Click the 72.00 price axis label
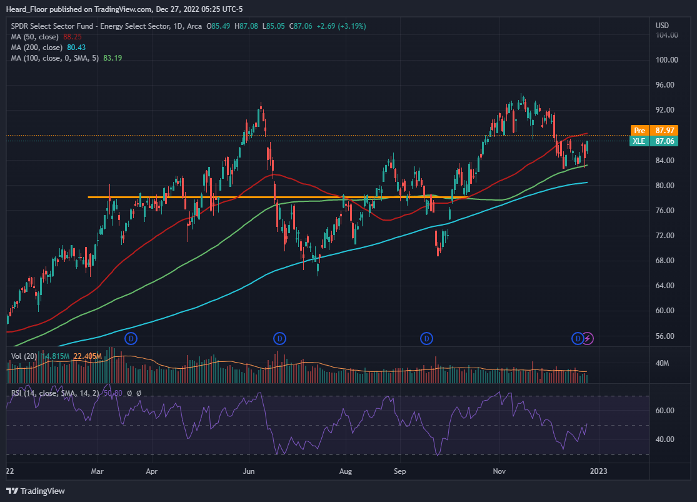The width and height of the screenshot is (697, 502). point(665,235)
